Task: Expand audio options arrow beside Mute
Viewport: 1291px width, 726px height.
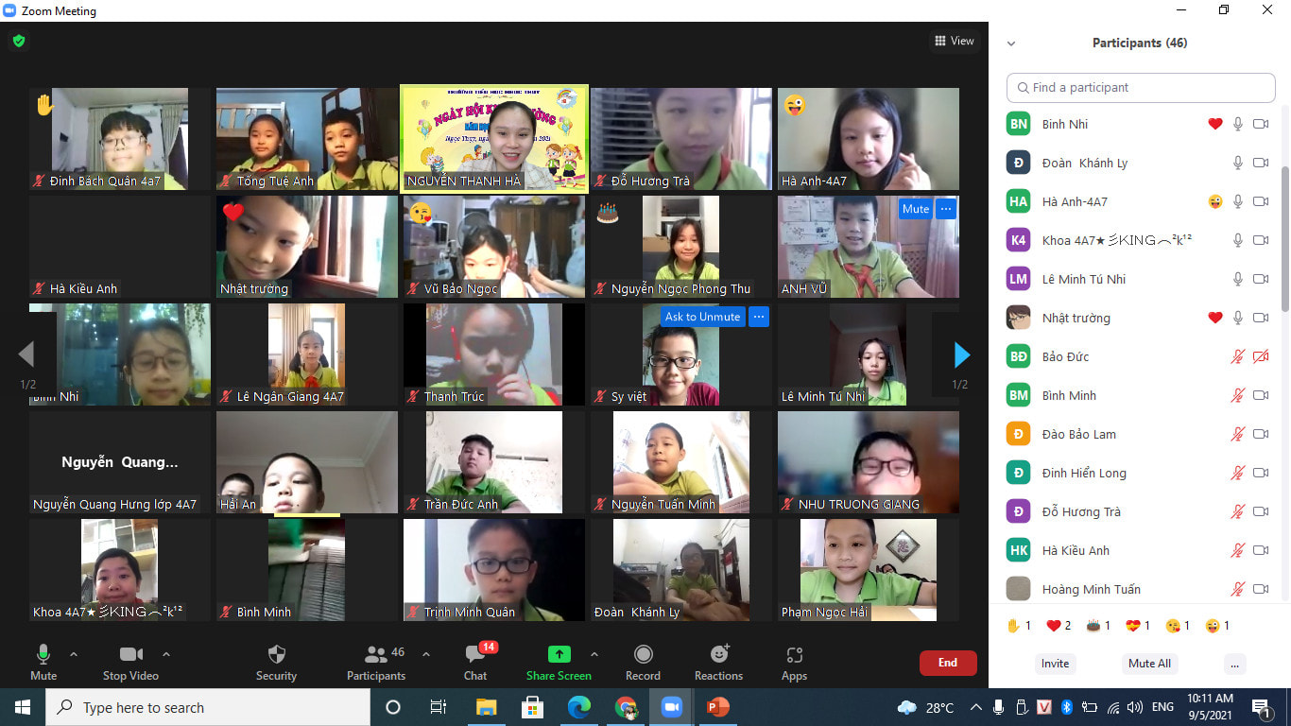Action: [74, 654]
